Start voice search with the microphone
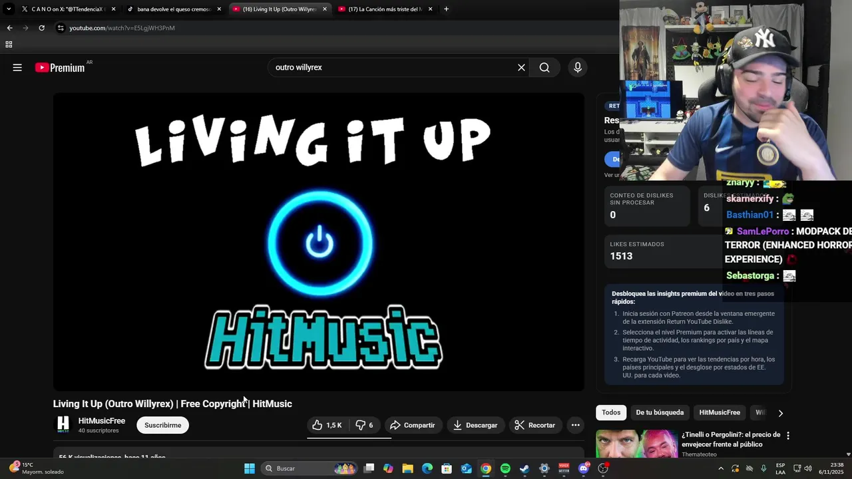 [577, 67]
